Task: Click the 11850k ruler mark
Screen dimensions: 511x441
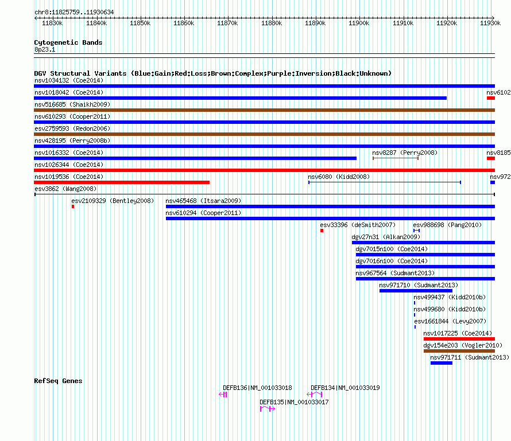Action: tap(140, 23)
